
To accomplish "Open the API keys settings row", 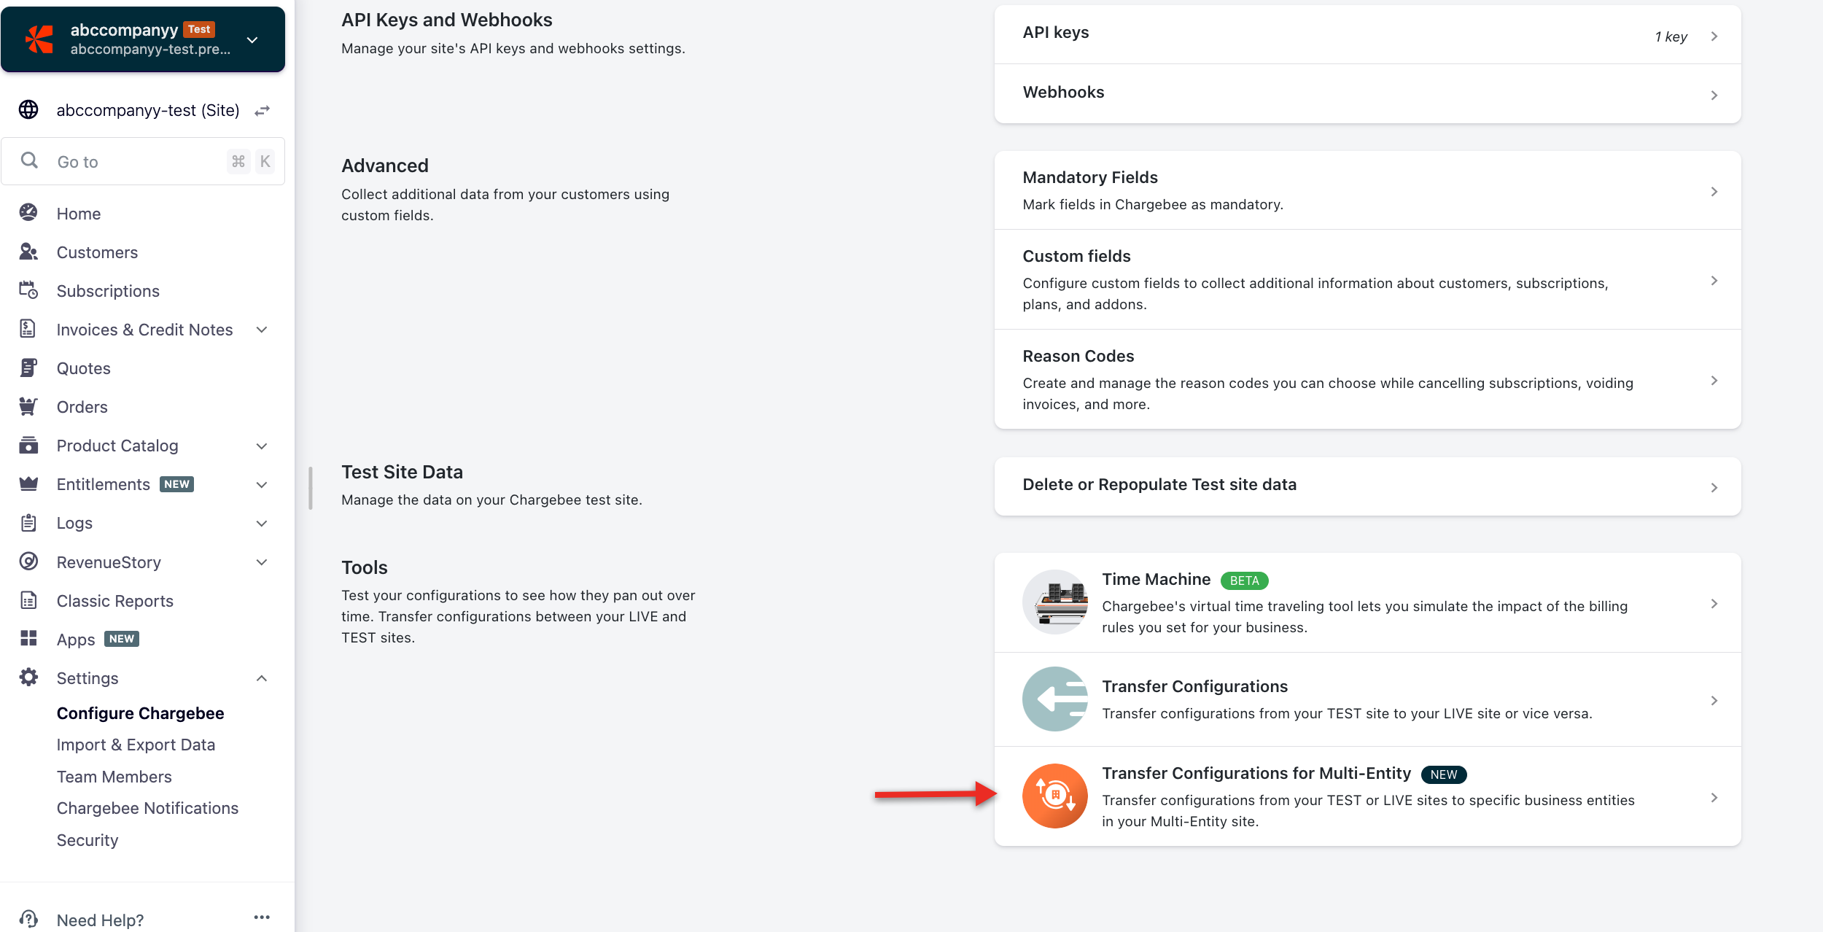I will tap(1367, 34).
